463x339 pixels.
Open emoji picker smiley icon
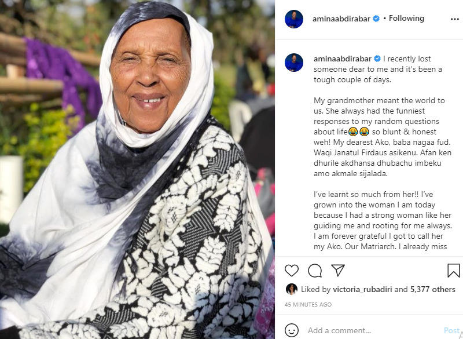[292, 330]
